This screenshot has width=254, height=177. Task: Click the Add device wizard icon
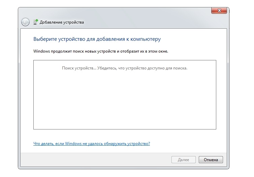click(x=36, y=22)
